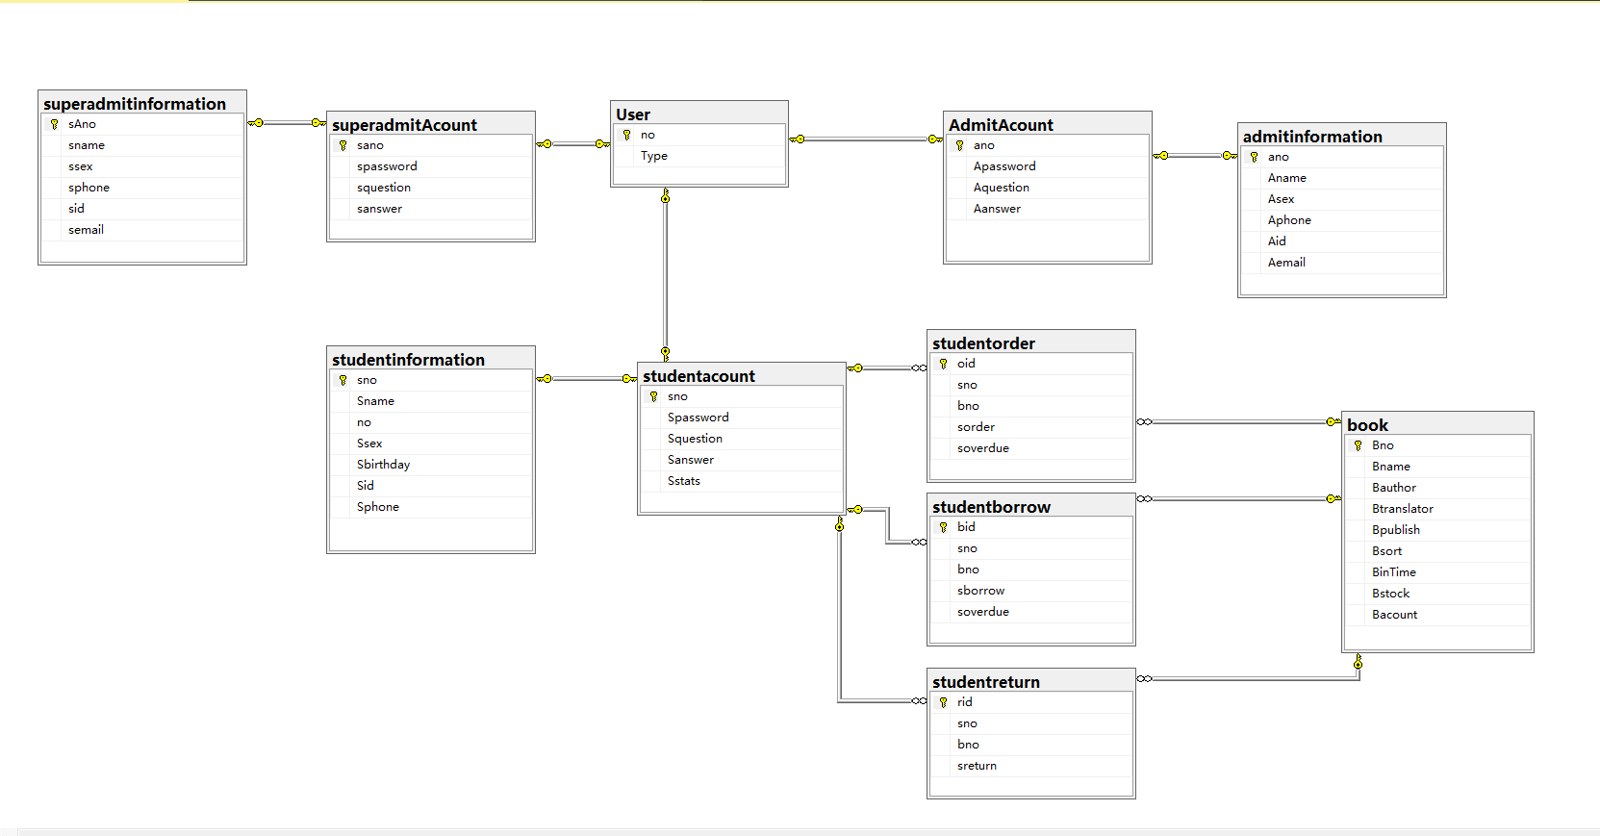This screenshot has width=1600, height=836.
Task: Click the Aemail column row
Action: click(x=1342, y=263)
